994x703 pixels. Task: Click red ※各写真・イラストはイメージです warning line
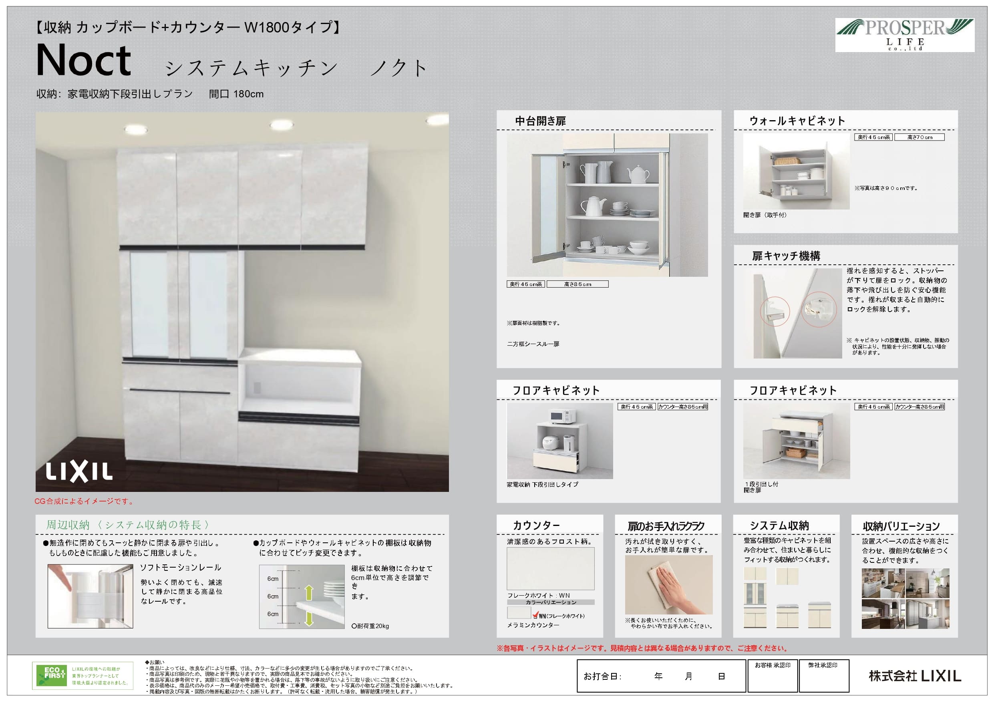point(642,648)
